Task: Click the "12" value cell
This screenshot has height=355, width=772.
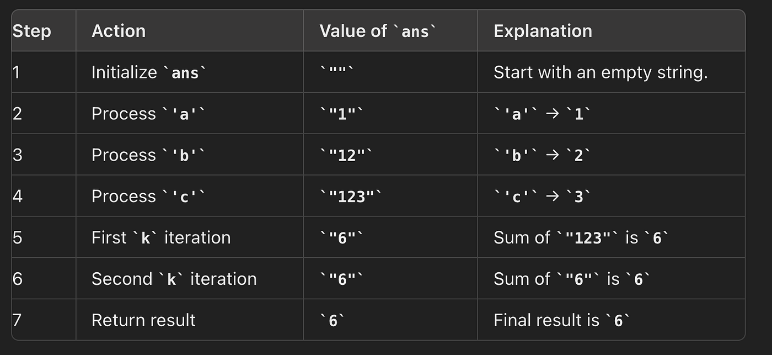Action: pos(346,155)
